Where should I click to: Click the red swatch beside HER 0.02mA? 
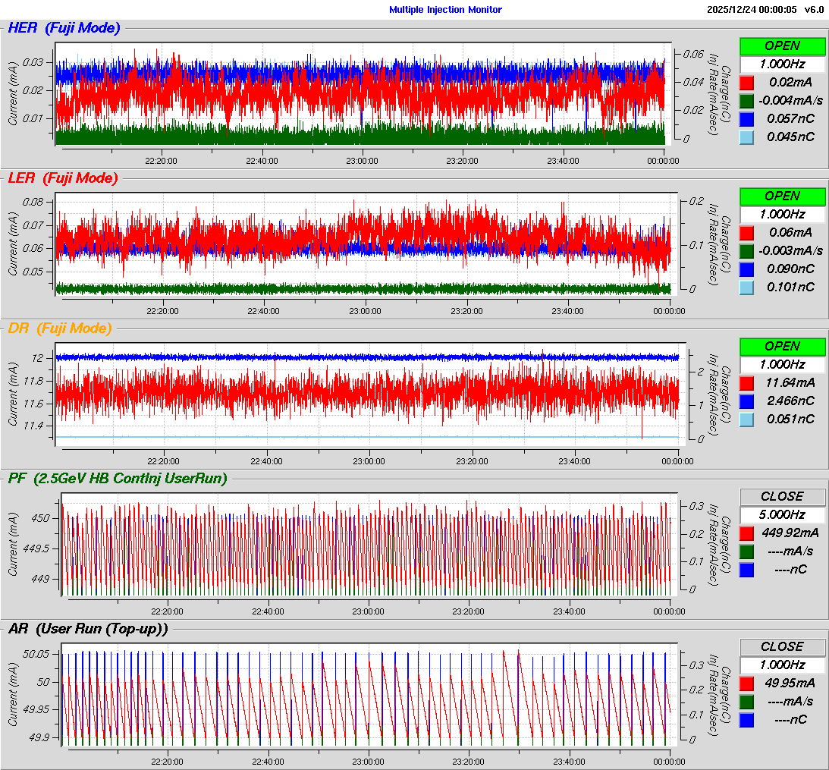[x=747, y=83]
